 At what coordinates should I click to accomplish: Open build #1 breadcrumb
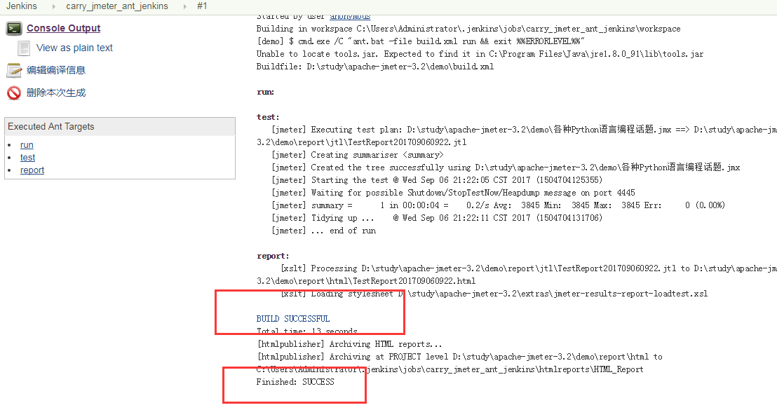pos(202,6)
